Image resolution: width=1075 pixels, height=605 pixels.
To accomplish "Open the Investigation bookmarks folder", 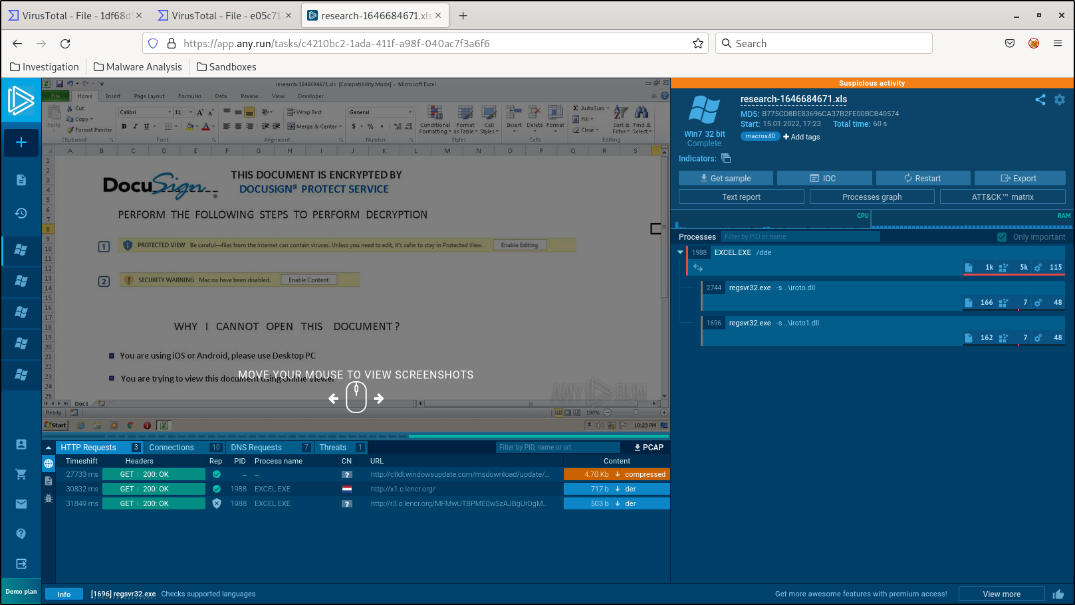I will click(45, 66).
